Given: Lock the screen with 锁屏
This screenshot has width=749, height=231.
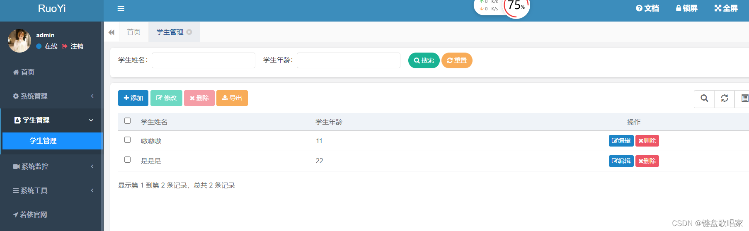Looking at the screenshot, I should [x=687, y=8].
